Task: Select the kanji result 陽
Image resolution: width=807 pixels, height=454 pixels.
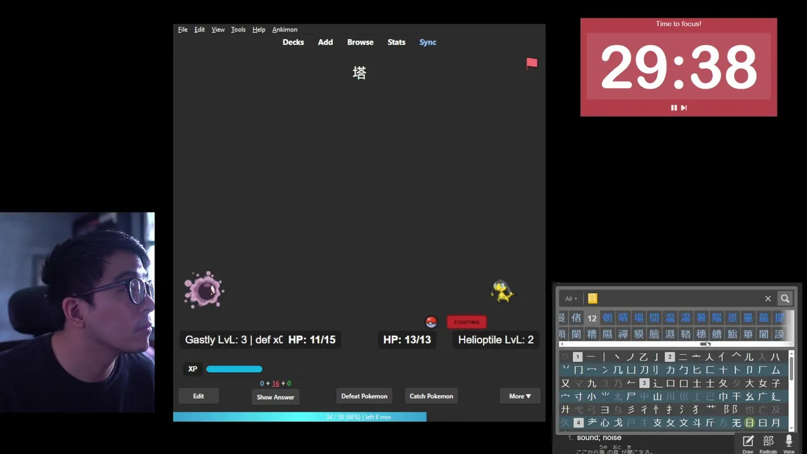Action: [717, 318]
